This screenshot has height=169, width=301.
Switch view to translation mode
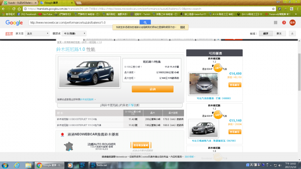click(266, 33)
